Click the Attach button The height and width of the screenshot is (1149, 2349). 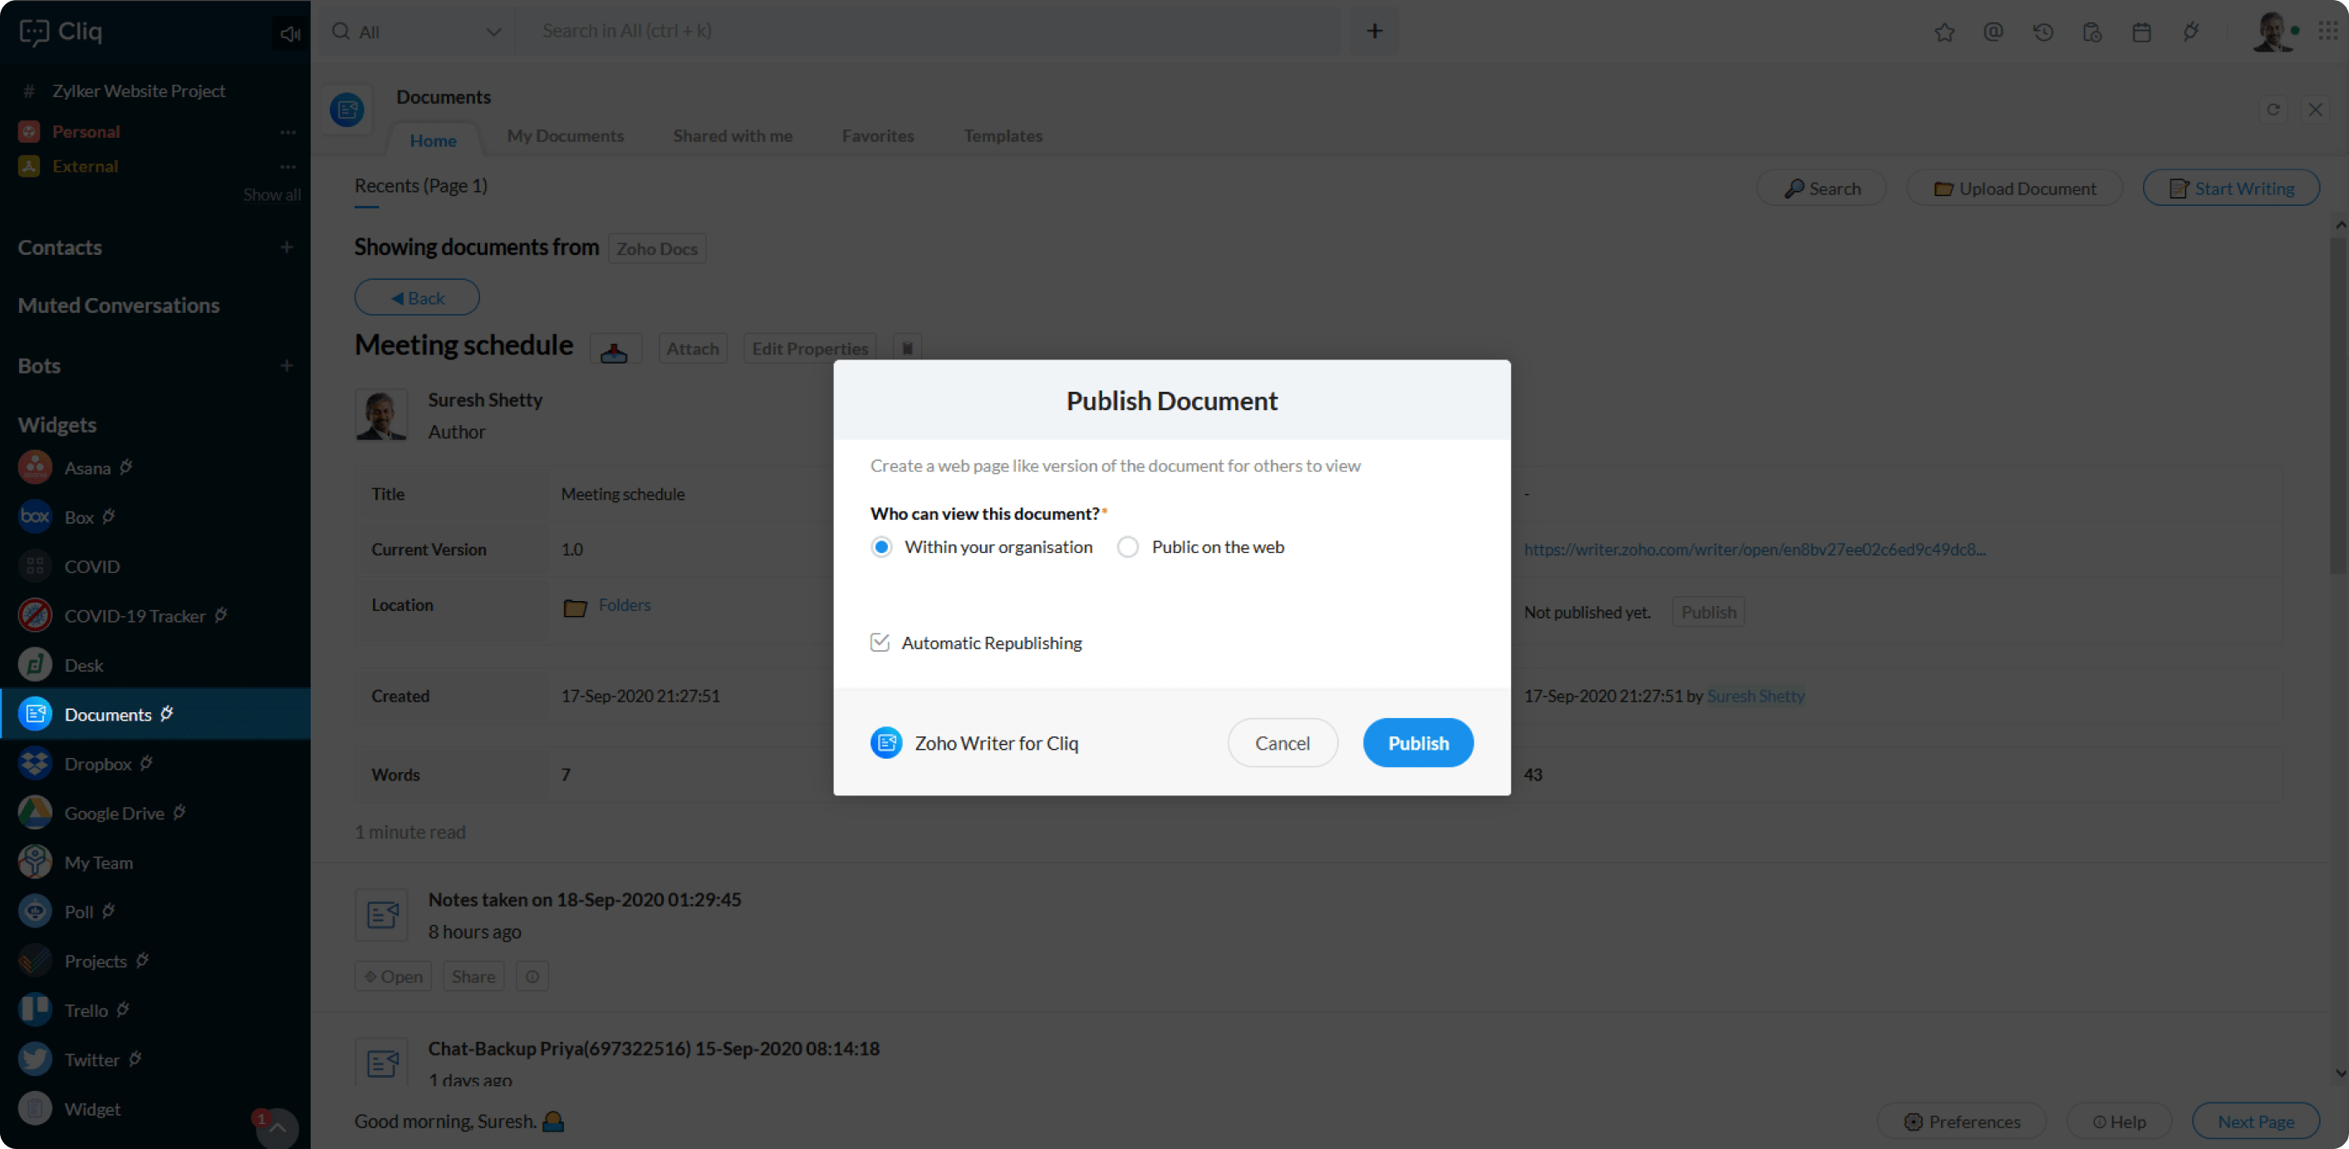(x=692, y=349)
